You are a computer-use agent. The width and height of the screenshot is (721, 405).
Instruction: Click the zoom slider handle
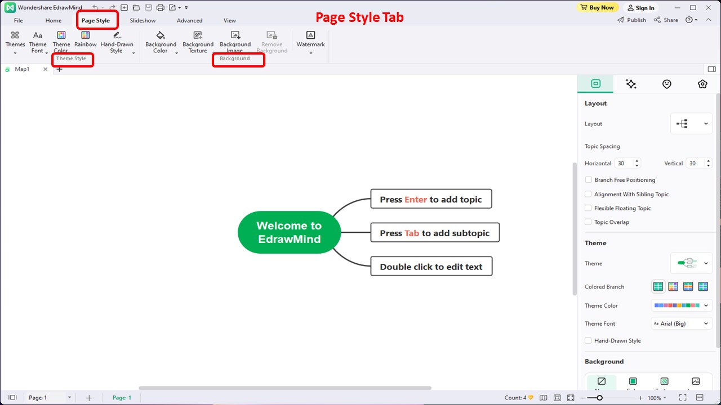point(600,398)
